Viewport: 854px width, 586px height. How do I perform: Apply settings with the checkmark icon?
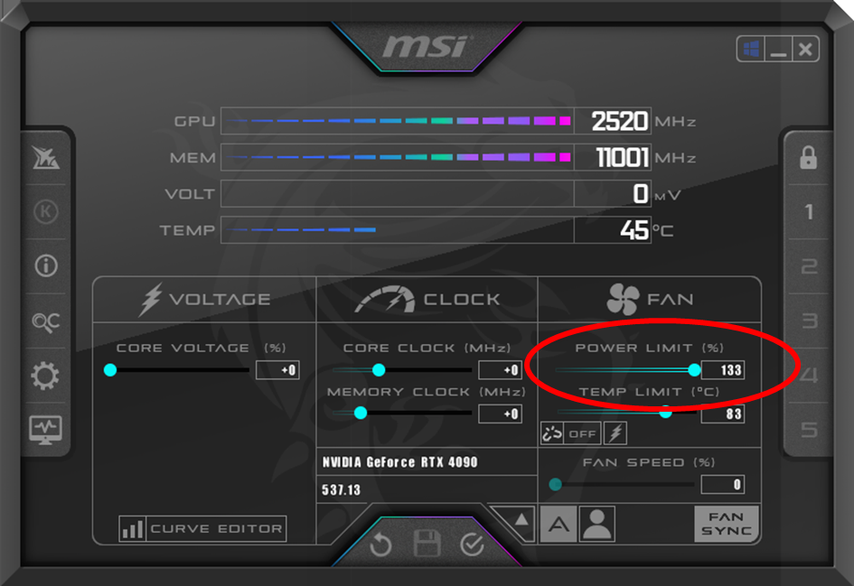[x=472, y=544]
